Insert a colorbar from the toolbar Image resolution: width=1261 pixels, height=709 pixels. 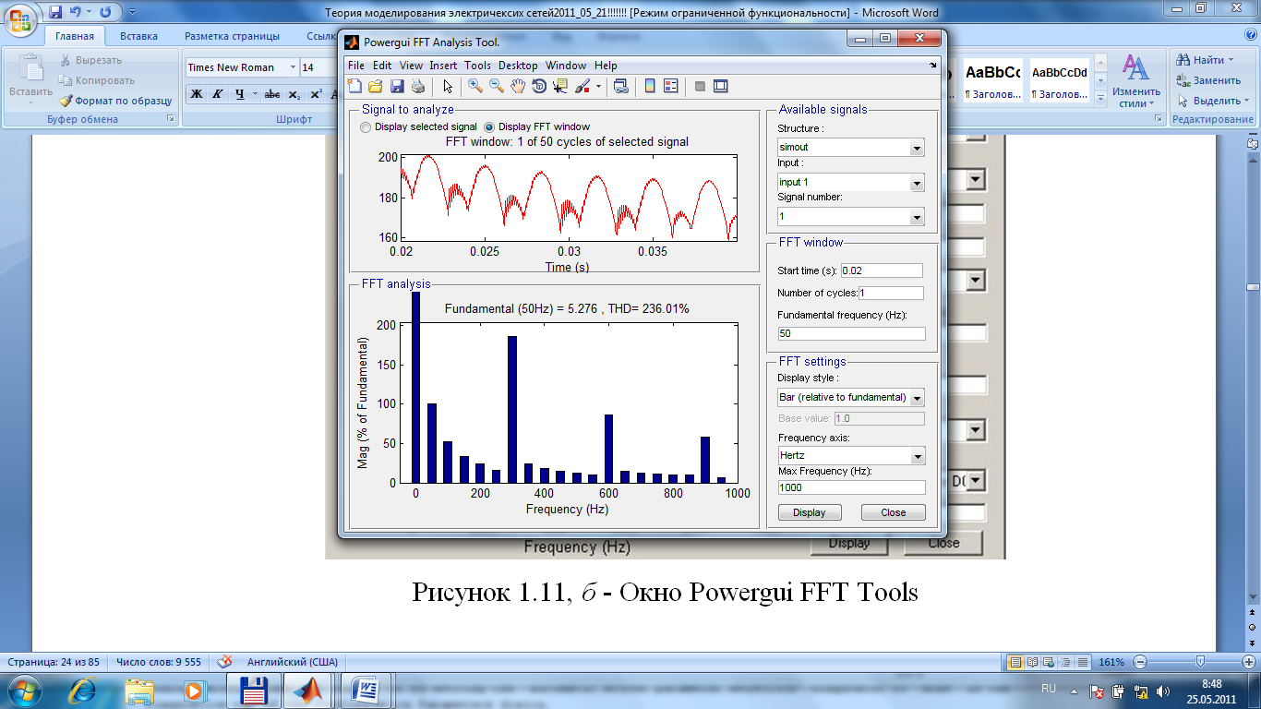(x=650, y=86)
